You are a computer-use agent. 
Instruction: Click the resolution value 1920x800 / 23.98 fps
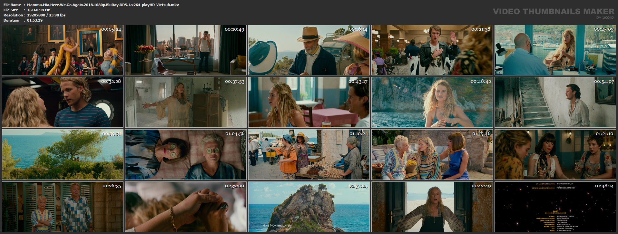pos(46,15)
